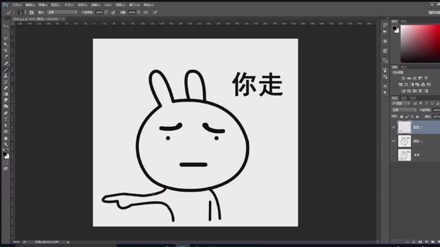Screen dimensions: 440x247
Task: Select the Gradient tool
Action: 5,94
